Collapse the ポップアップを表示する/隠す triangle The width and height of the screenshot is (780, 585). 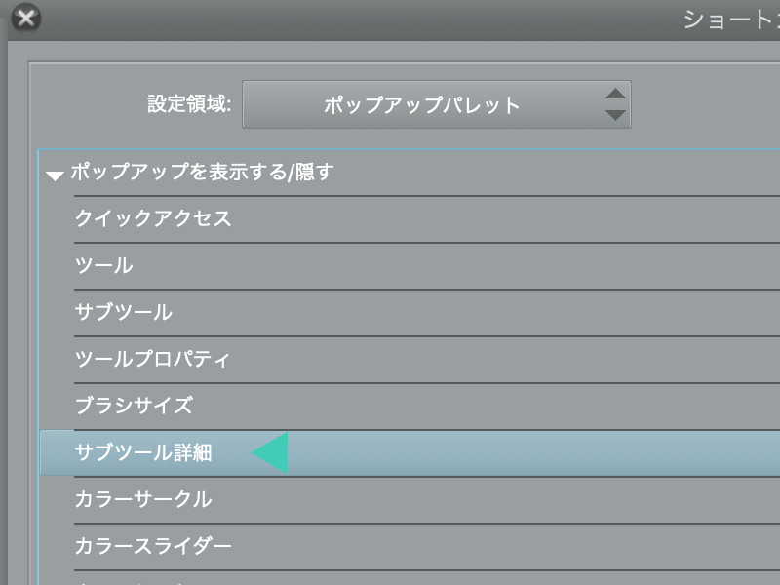coord(55,175)
